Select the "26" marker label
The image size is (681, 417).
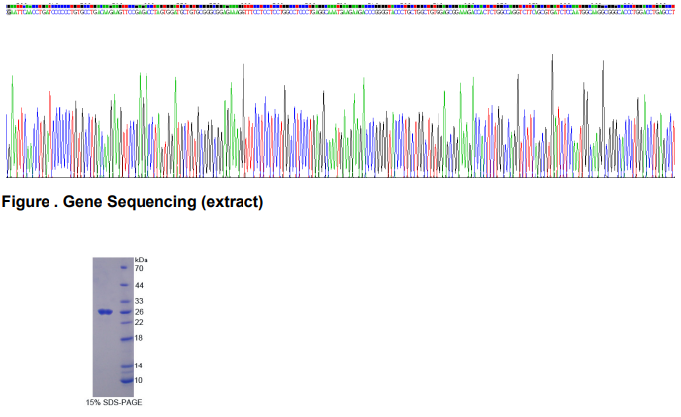coord(139,312)
